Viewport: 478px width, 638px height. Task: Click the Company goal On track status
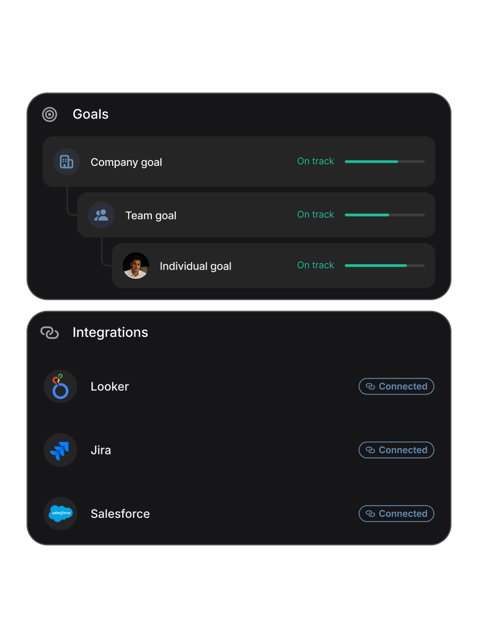tap(315, 162)
